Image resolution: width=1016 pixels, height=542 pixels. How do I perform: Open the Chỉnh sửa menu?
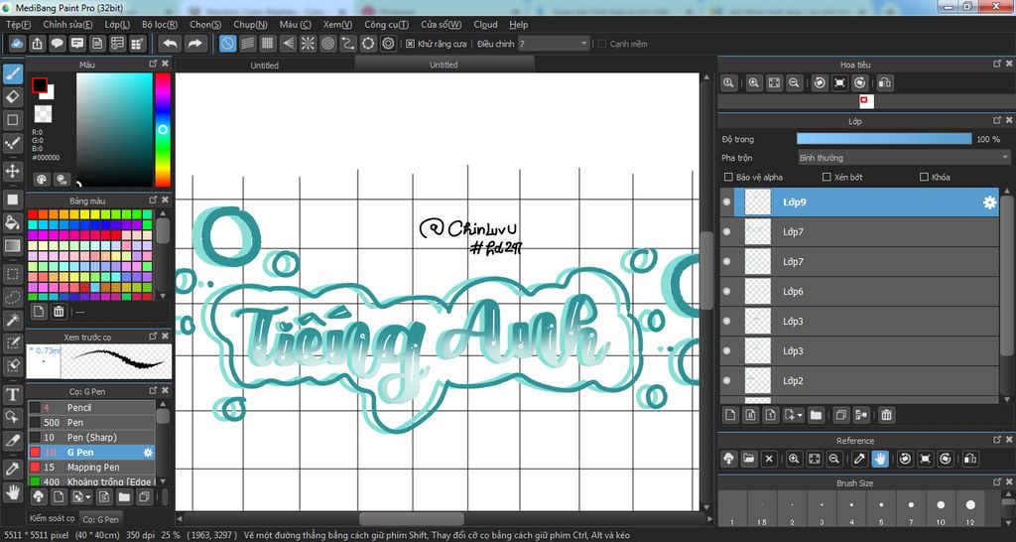[67, 25]
